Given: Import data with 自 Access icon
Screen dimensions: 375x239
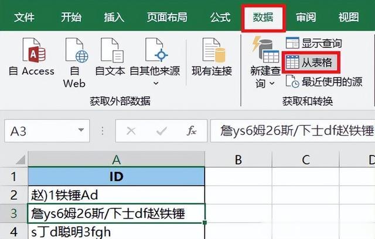Looking at the screenshot, I should click(x=32, y=57).
